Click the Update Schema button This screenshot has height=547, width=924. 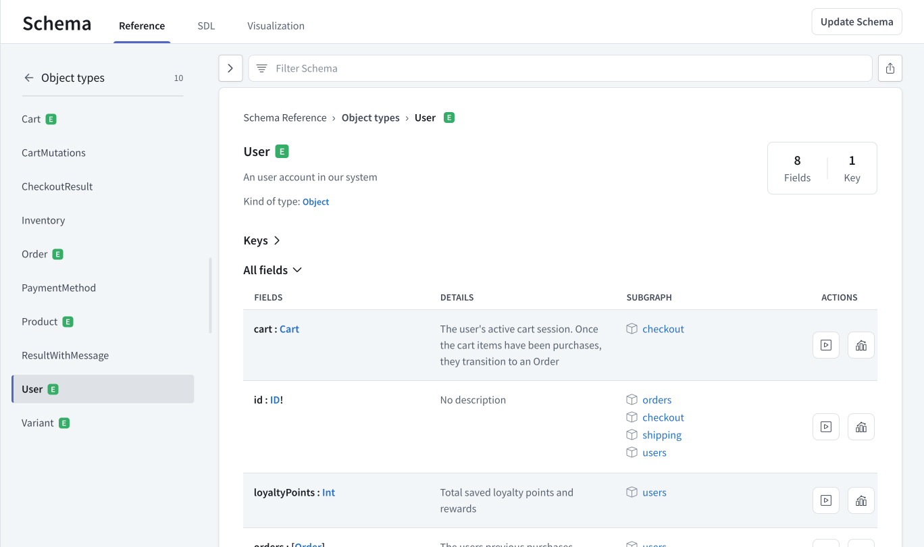pos(856,22)
